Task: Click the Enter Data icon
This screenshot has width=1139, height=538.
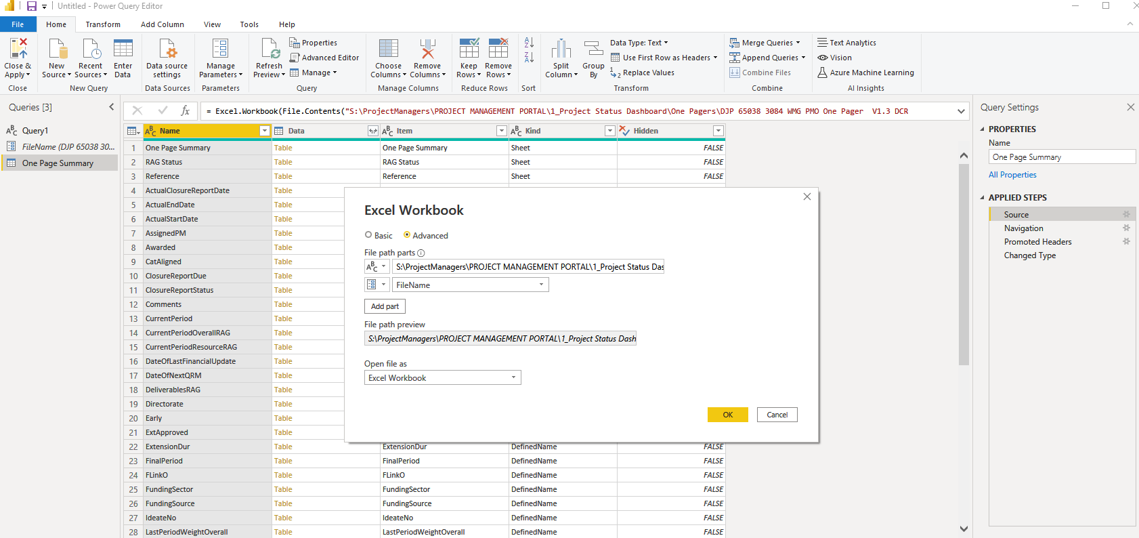Action: (123, 49)
